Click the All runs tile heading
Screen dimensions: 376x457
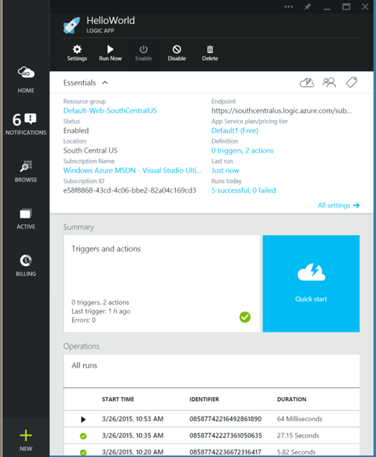pyautogui.click(x=85, y=365)
